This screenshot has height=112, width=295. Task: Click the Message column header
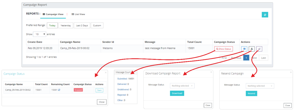(x=165, y=42)
